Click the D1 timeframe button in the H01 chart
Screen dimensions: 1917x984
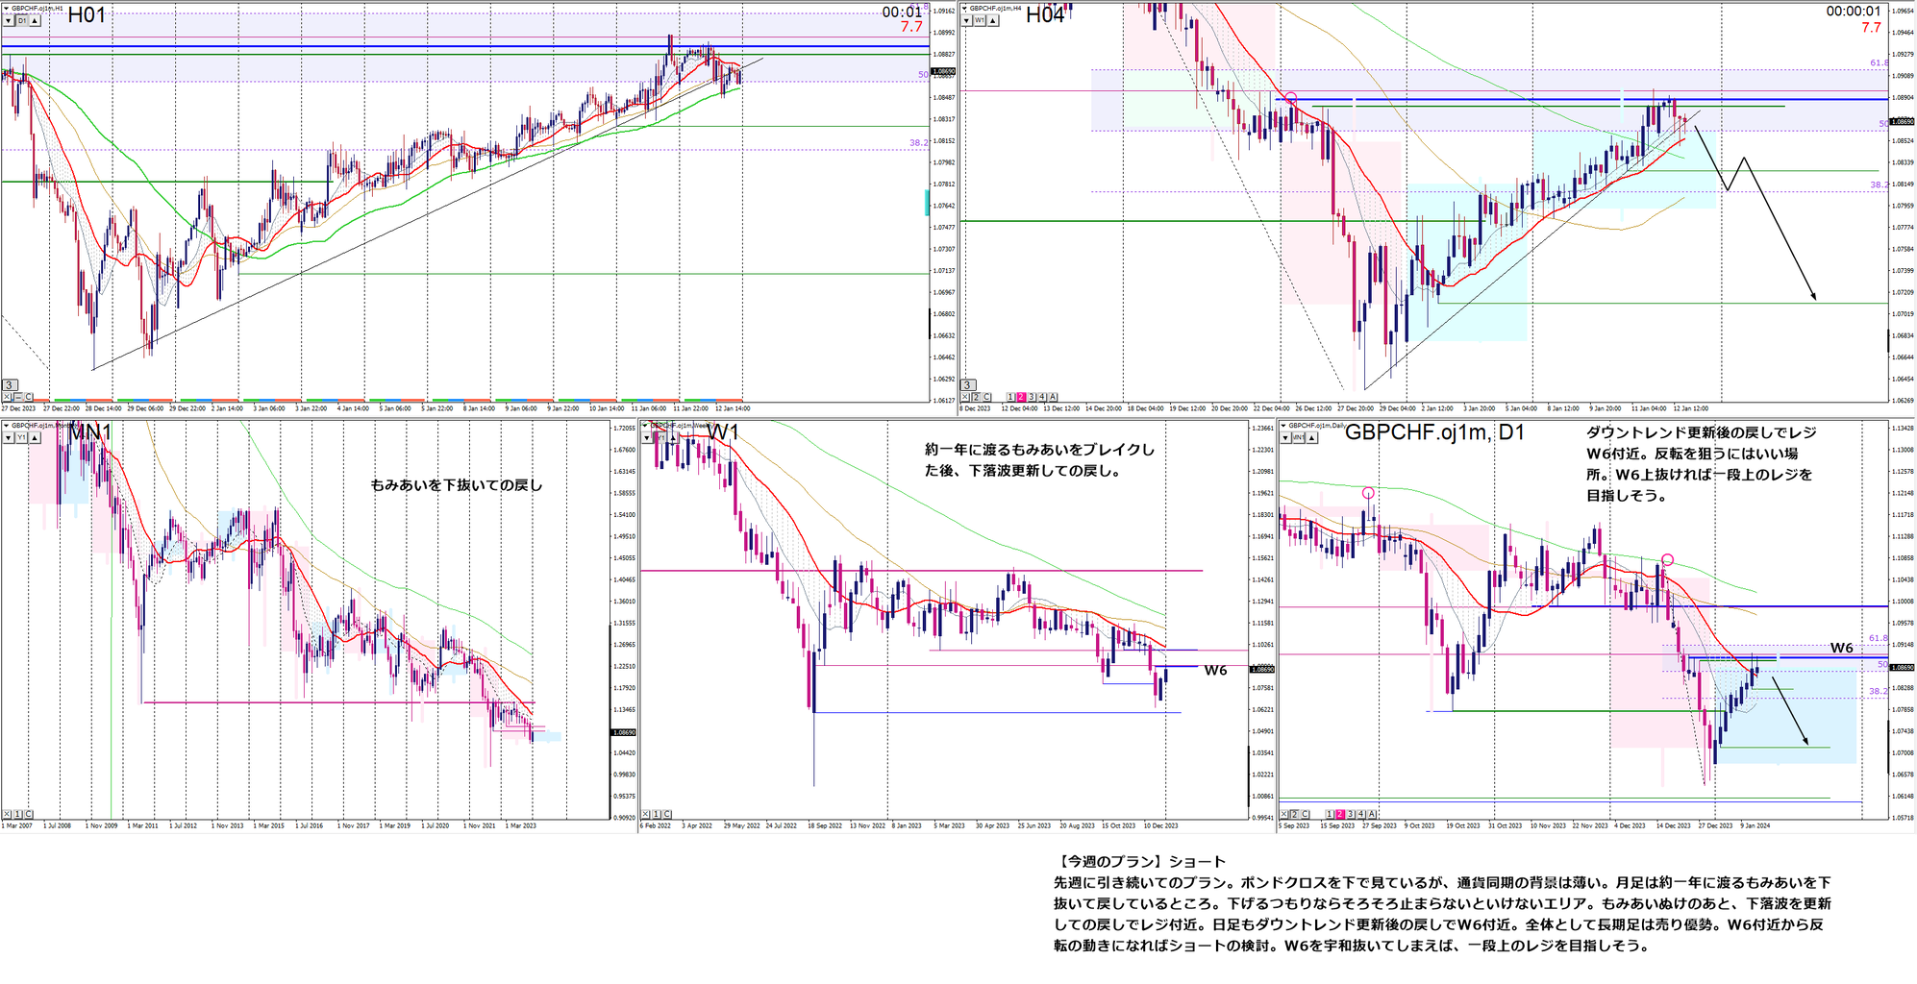tap(21, 20)
